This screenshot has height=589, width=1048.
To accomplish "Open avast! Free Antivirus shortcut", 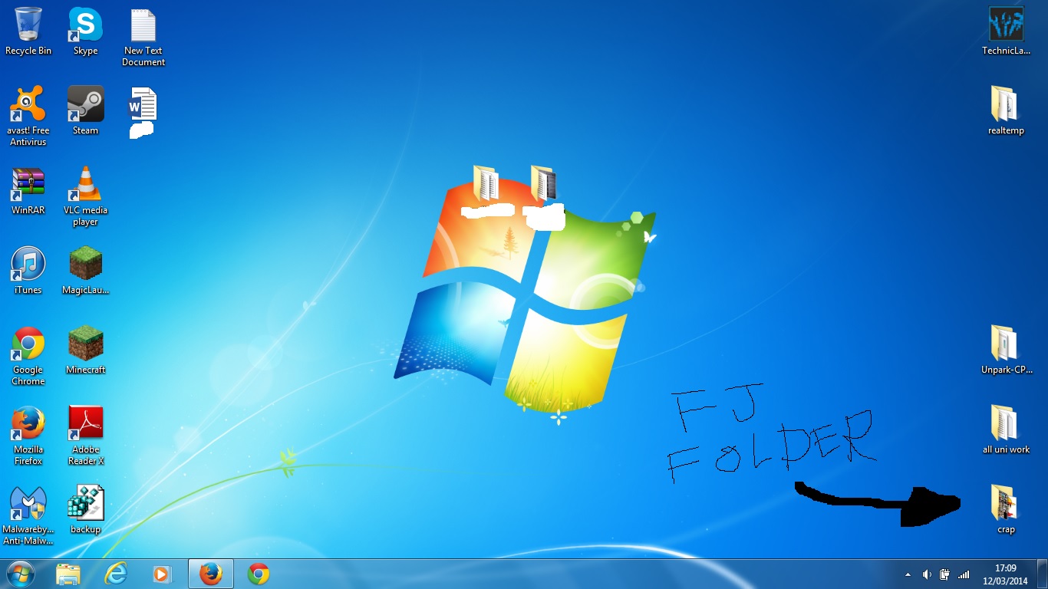I will point(28,115).
